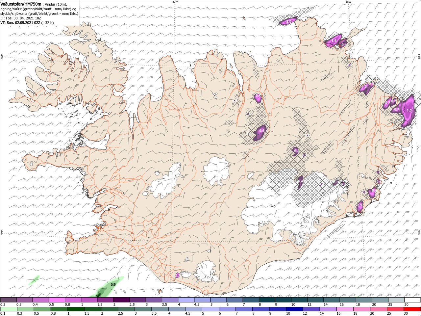This screenshot has height=316, width=421.
Task: Click the dark green lower legend swatch between 1 and 1.5
Action: coord(76,309)
